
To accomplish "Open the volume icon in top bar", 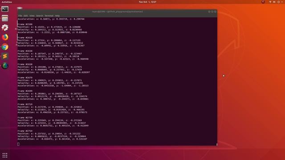I will point(274,2).
